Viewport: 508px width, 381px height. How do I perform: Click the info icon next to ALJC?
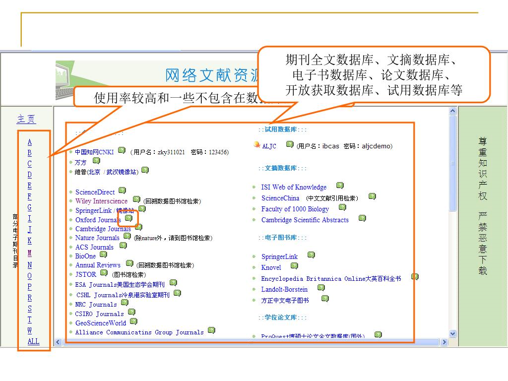(290, 144)
